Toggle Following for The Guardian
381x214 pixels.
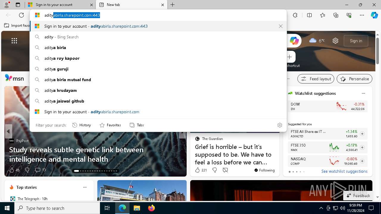(x=264, y=170)
